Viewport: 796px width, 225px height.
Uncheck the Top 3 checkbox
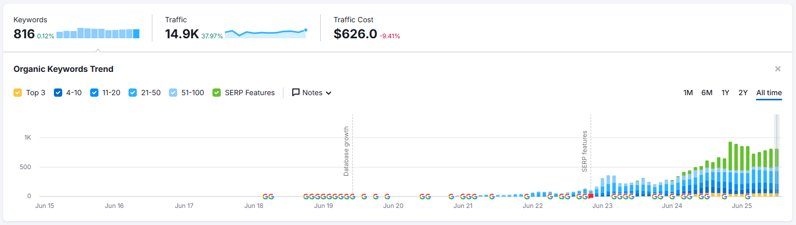click(x=18, y=93)
